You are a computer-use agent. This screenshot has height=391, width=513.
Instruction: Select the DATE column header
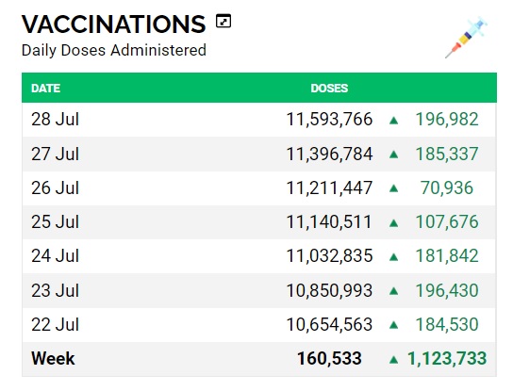pyautogui.click(x=45, y=89)
